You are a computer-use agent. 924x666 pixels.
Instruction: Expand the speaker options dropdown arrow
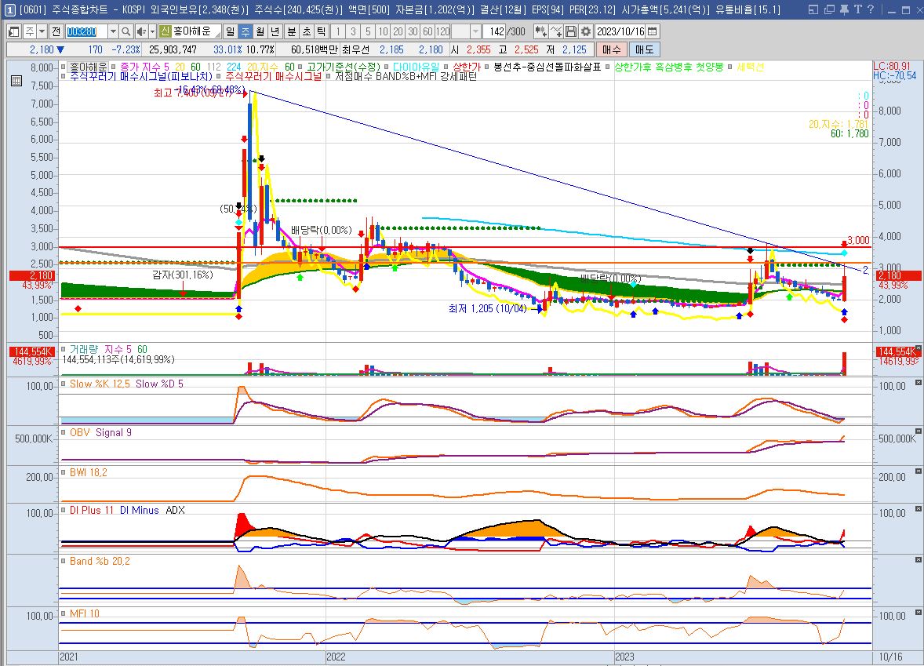(153, 31)
